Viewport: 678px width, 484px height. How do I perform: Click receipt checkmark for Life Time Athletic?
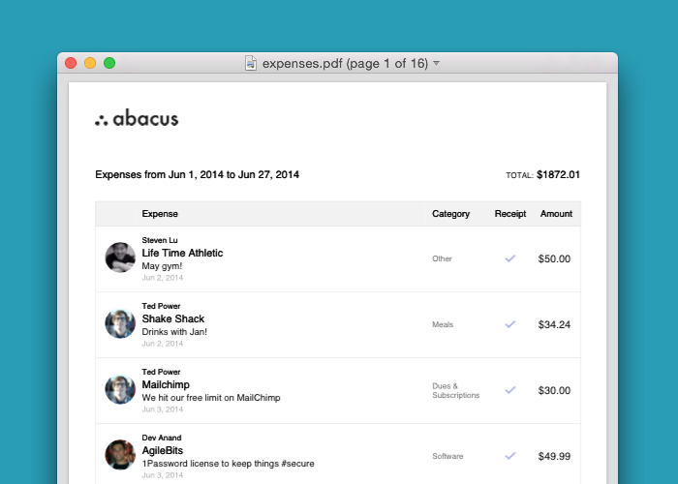coord(510,258)
